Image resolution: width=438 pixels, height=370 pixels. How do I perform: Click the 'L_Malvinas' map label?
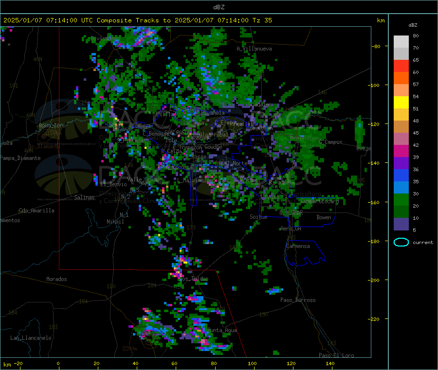[x=192, y=180]
